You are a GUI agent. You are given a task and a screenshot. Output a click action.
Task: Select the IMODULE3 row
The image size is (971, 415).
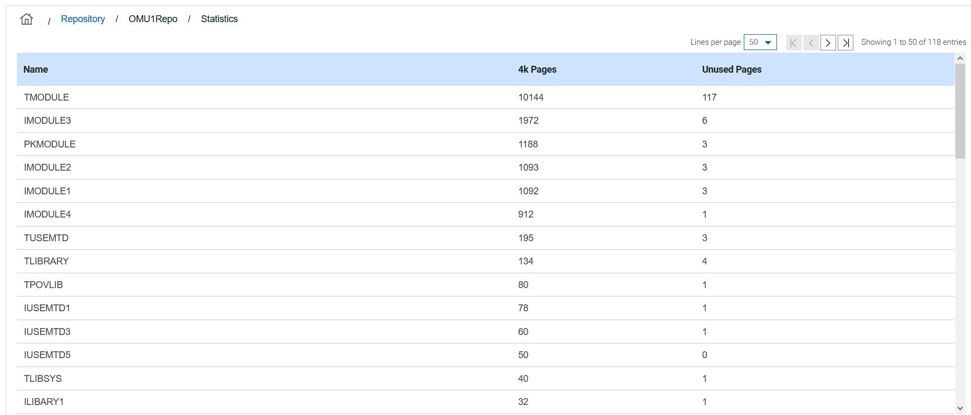[x=47, y=121]
